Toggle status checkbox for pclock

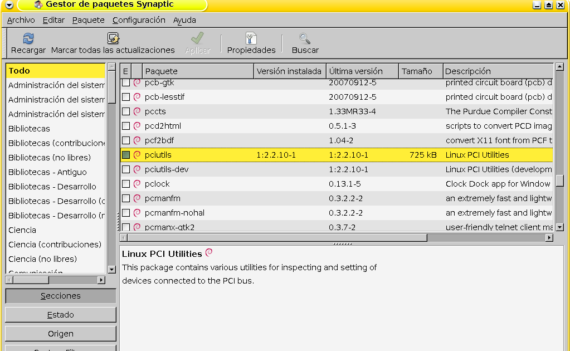click(126, 184)
